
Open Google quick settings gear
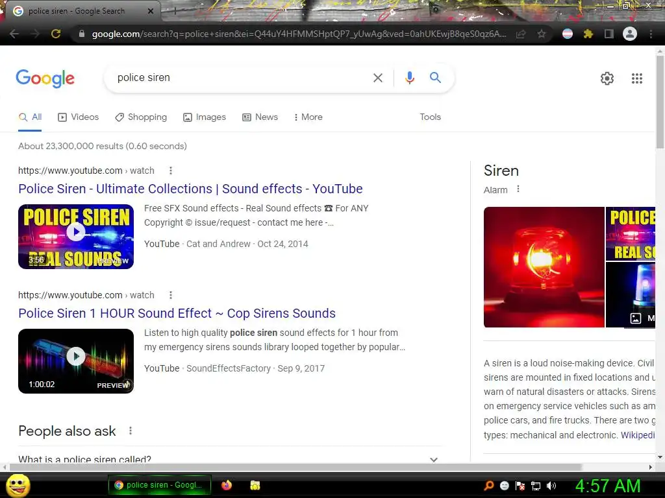point(607,78)
